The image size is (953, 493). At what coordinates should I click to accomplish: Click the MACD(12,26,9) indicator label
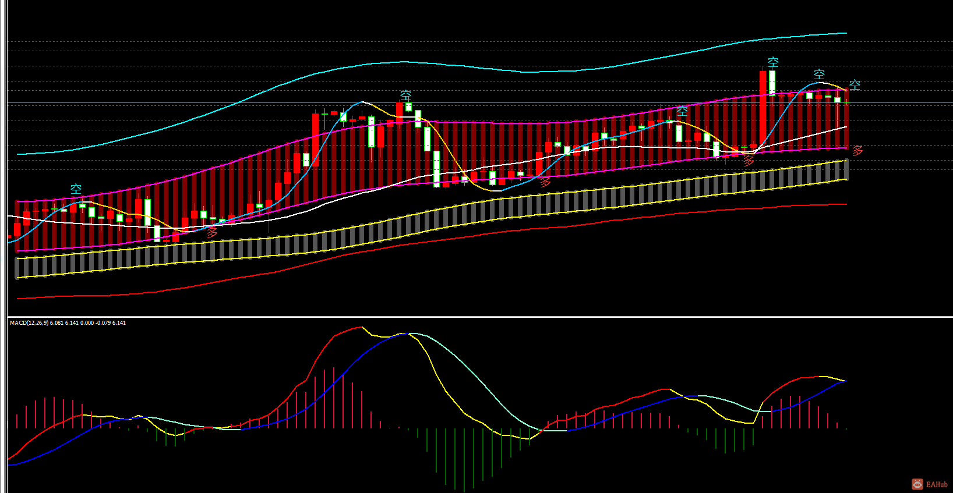(x=68, y=322)
